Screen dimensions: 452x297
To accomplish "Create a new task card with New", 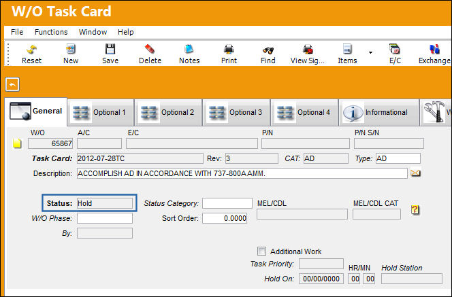I will coord(71,49).
